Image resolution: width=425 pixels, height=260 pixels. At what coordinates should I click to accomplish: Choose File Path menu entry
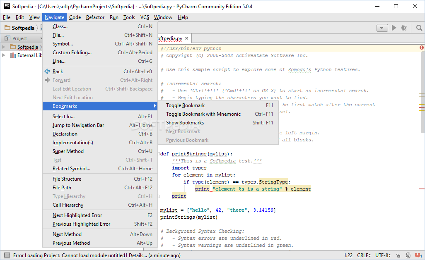point(100,188)
